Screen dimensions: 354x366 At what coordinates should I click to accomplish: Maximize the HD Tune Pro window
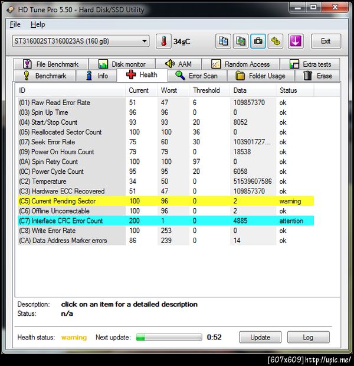click(313, 8)
